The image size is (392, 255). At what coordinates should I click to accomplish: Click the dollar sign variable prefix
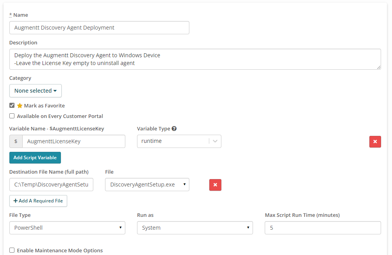click(x=16, y=141)
